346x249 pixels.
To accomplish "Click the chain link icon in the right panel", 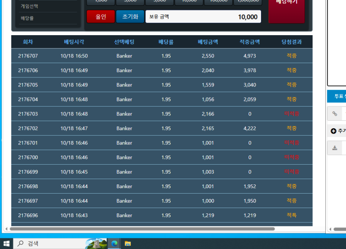I will tap(335, 113).
